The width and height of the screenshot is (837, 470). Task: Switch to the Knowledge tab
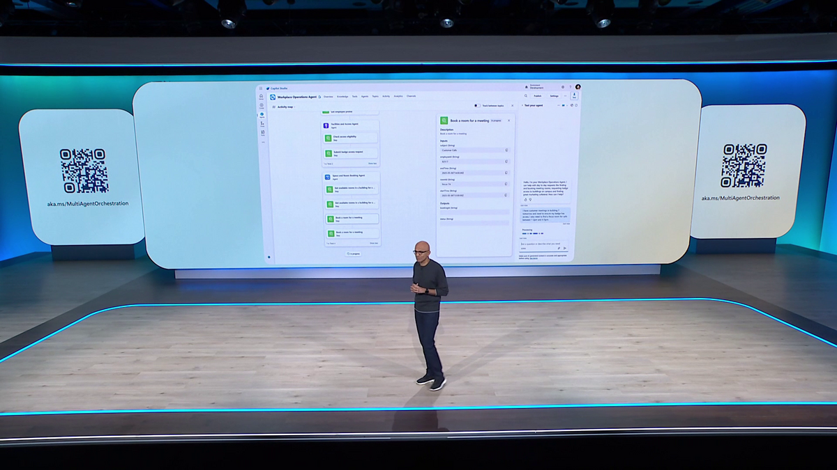[342, 96]
